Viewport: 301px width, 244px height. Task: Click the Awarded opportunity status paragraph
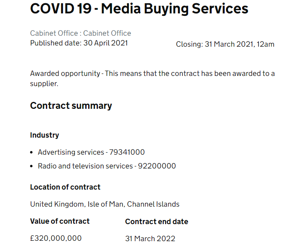pyautogui.click(x=152, y=78)
